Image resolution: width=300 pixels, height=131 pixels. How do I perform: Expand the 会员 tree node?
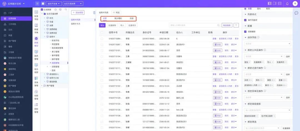[x=44, y=18]
